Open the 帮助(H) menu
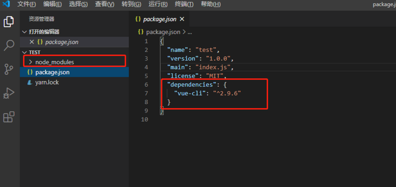The height and width of the screenshot is (187, 396). click(x=211, y=4)
